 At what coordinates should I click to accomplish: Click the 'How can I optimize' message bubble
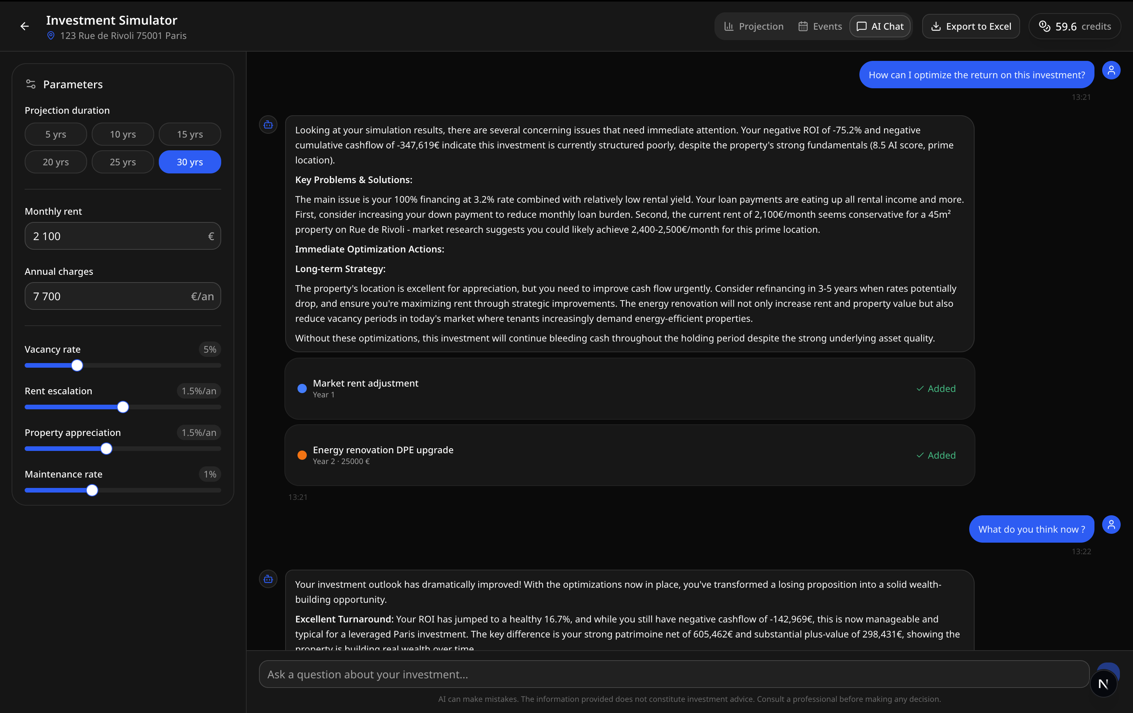[x=977, y=74]
